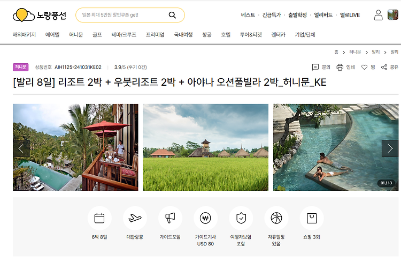Select the 테마/크루즈 menu item
Image resolution: width=401 pixels, height=262 pixels.
click(x=124, y=35)
